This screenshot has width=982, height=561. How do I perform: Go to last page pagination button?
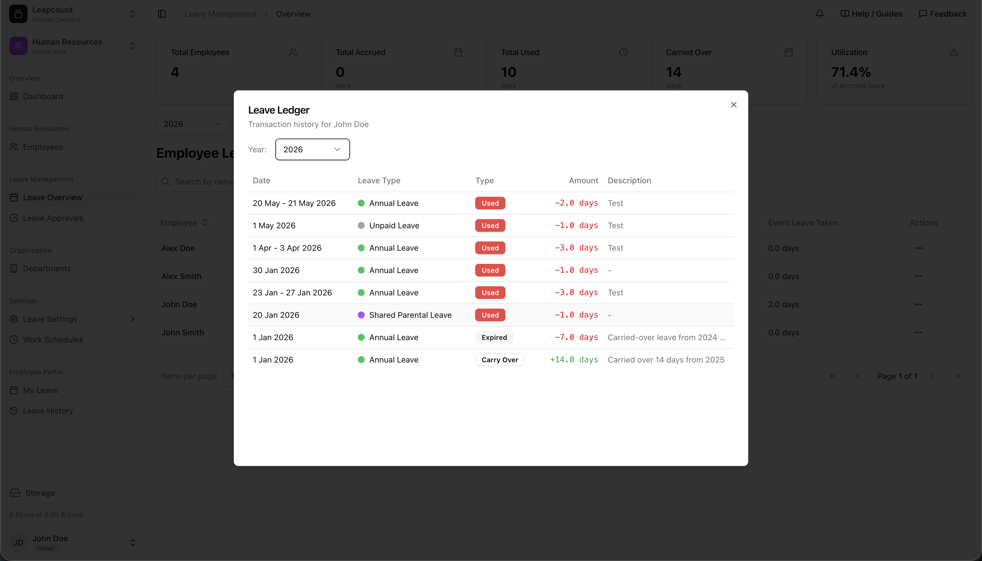[x=958, y=376]
